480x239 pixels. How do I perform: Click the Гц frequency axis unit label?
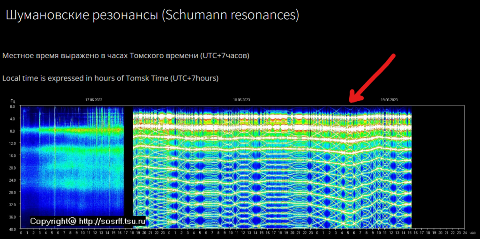(x=13, y=100)
